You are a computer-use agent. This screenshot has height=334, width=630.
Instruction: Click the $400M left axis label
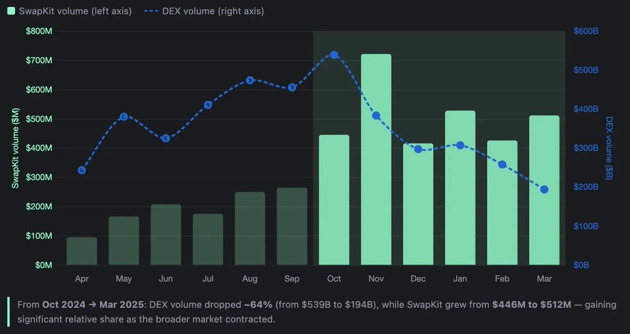[x=39, y=148]
